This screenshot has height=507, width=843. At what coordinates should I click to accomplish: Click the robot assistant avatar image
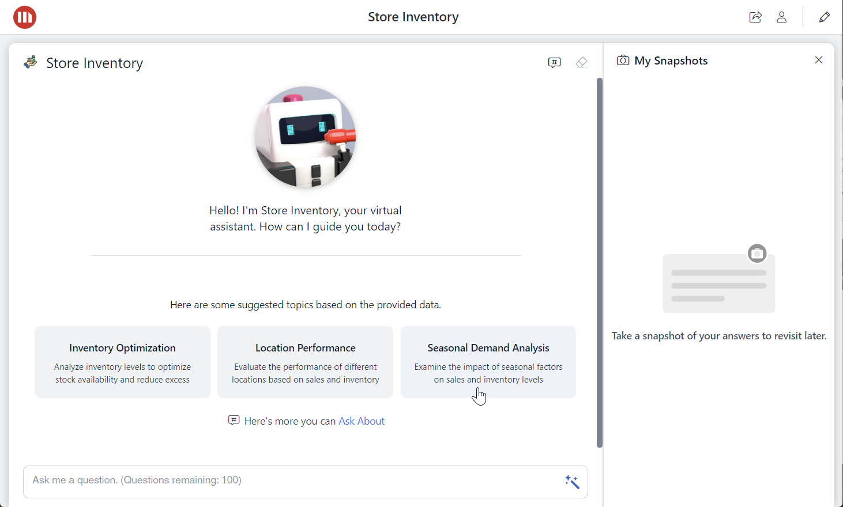point(306,137)
